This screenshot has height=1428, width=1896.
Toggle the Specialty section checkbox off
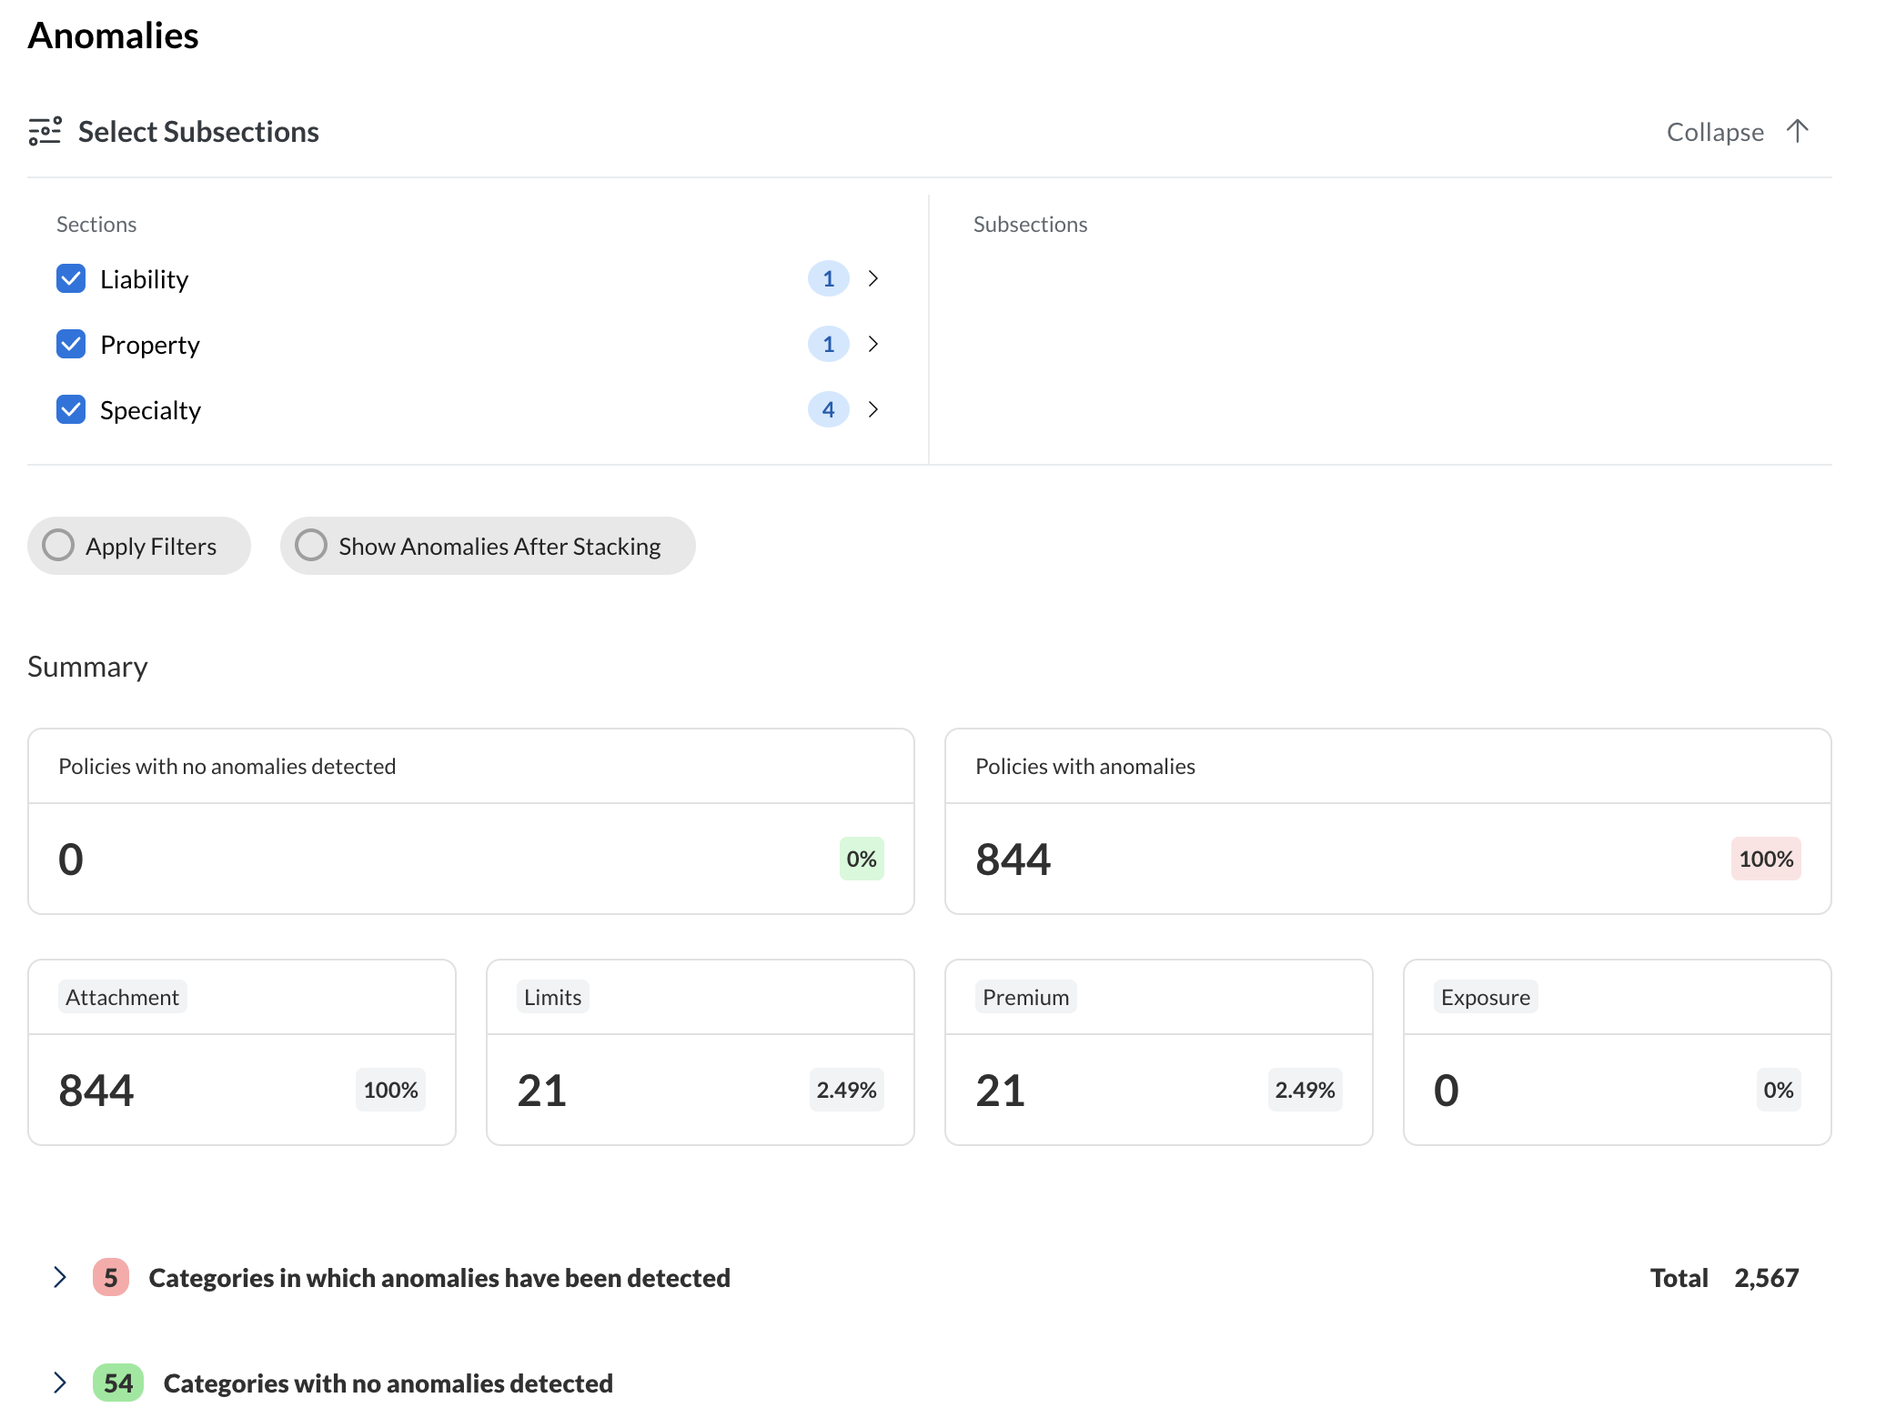pyautogui.click(x=70, y=409)
